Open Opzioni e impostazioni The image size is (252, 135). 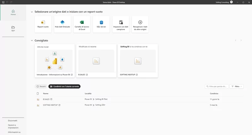[x=13, y=126]
